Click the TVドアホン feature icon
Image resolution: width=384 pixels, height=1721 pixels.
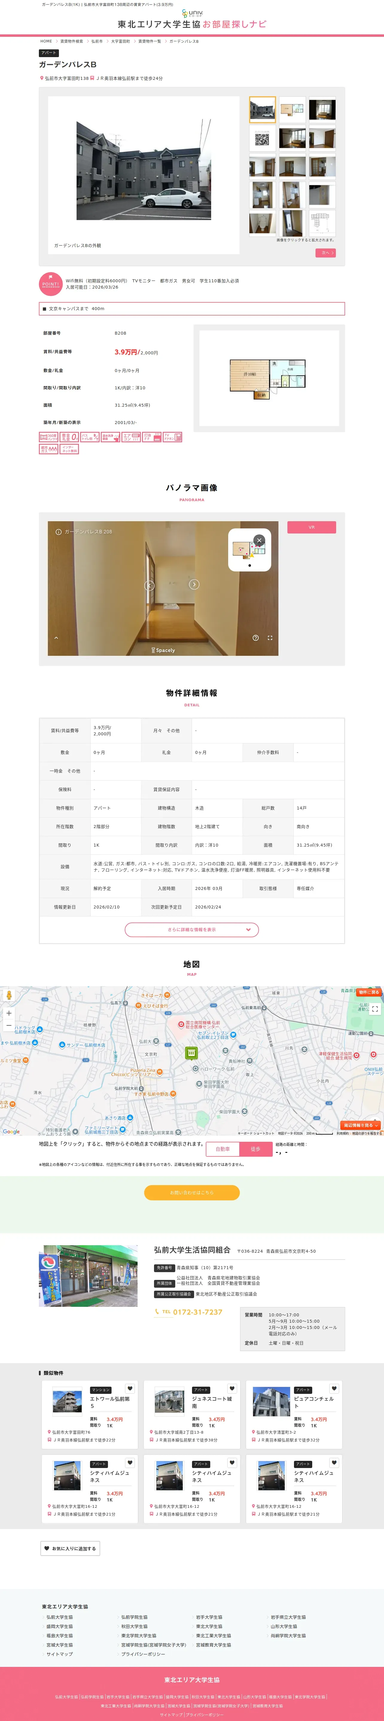click(172, 437)
